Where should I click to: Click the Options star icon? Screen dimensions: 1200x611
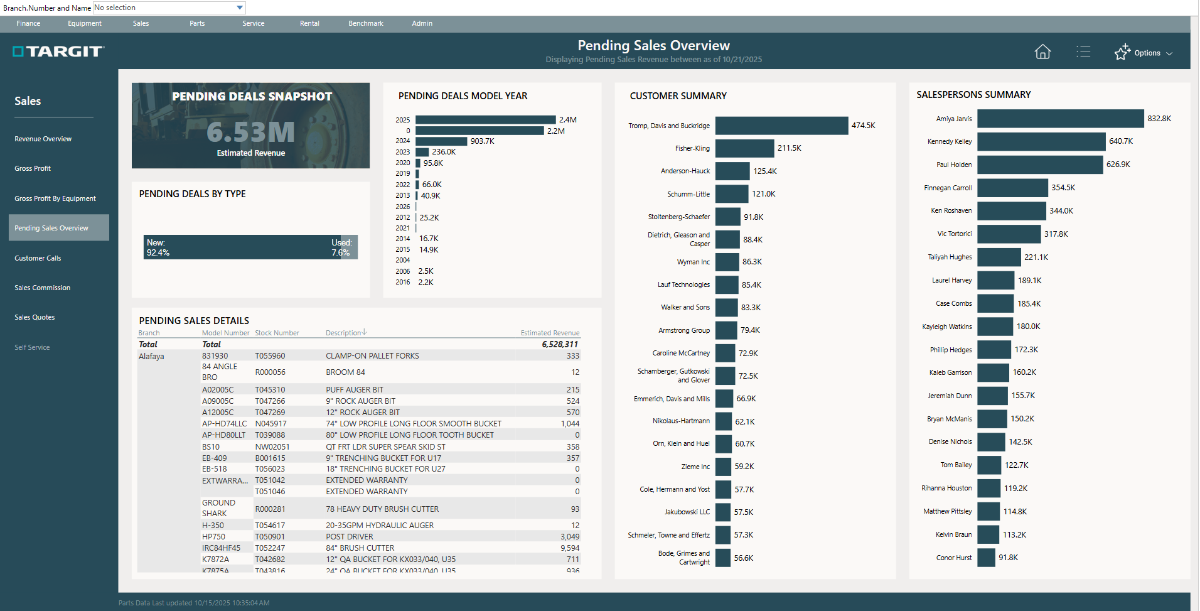point(1122,52)
